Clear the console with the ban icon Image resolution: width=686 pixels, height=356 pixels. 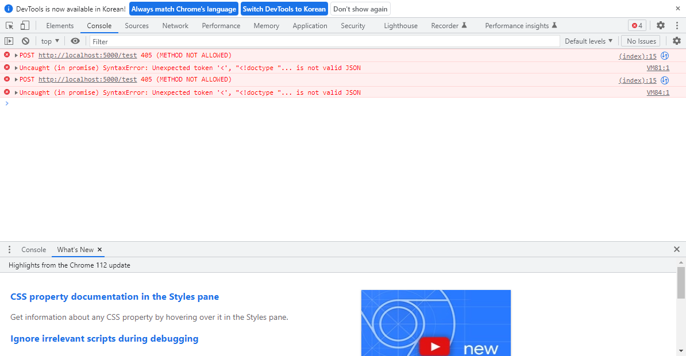25,41
